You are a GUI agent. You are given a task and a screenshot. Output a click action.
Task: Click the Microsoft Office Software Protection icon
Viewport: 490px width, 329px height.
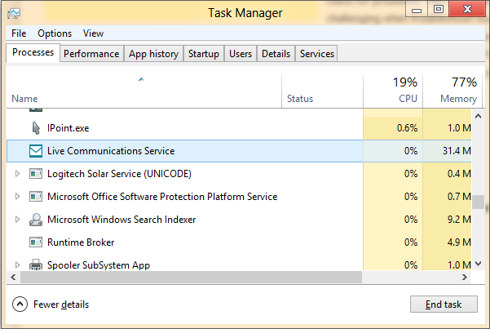coord(36,197)
